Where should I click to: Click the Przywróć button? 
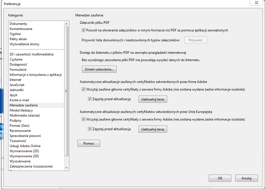click(x=195, y=40)
